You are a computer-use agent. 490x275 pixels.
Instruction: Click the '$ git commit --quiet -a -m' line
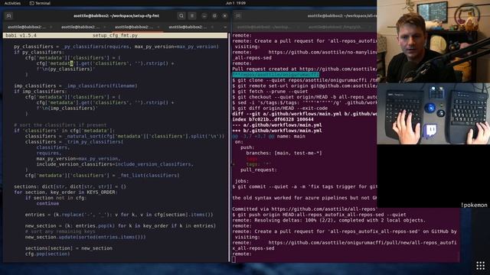click(305, 186)
